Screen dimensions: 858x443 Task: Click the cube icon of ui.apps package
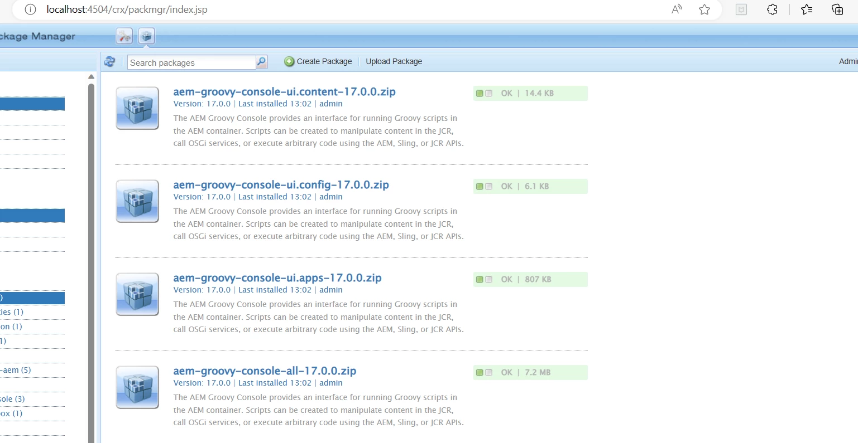[x=137, y=294]
